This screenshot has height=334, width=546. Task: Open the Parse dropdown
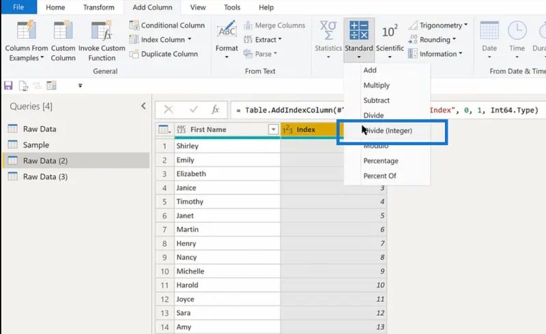pos(260,54)
